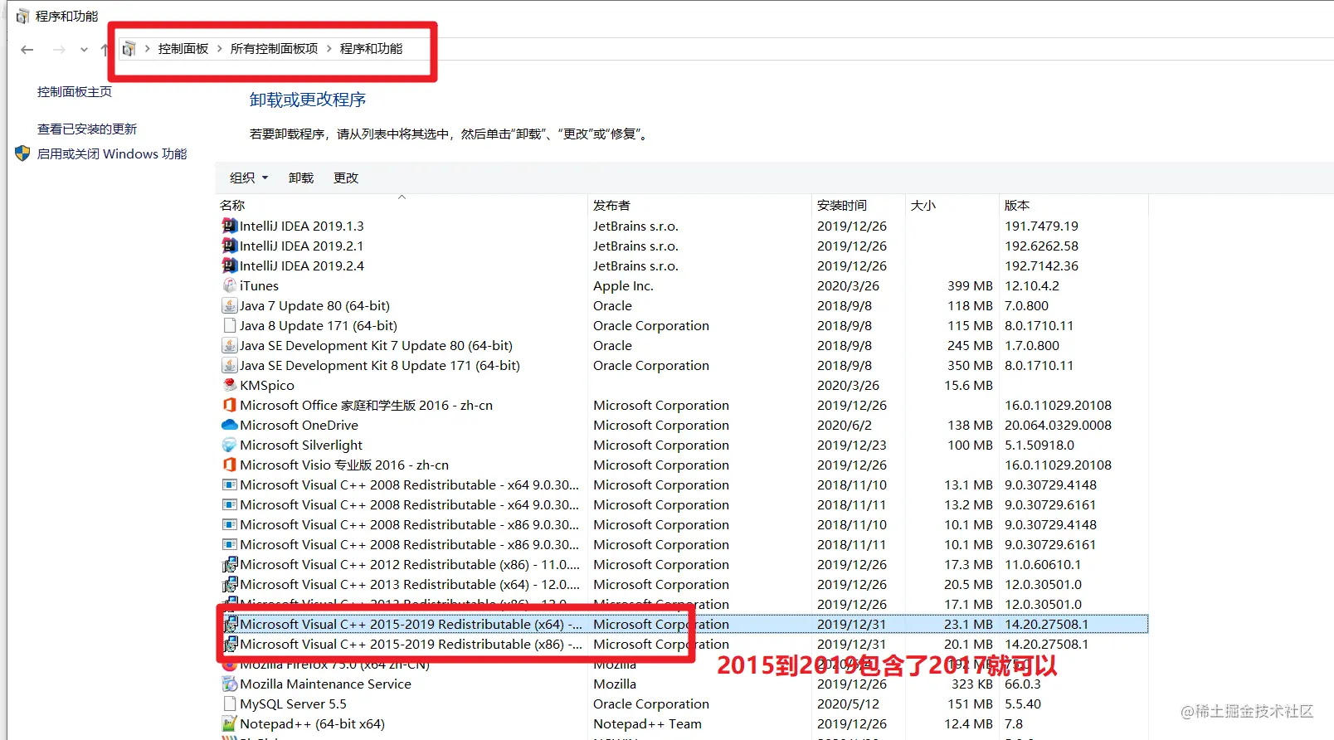The width and height of the screenshot is (1334, 740).
Task: Sort list by 版本 column header
Action: click(1074, 205)
